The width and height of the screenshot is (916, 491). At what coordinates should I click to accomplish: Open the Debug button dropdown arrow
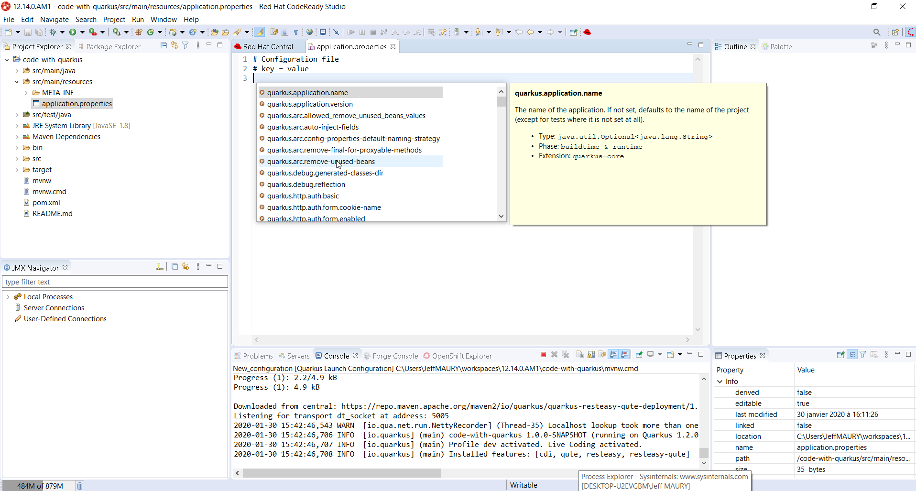(x=62, y=32)
